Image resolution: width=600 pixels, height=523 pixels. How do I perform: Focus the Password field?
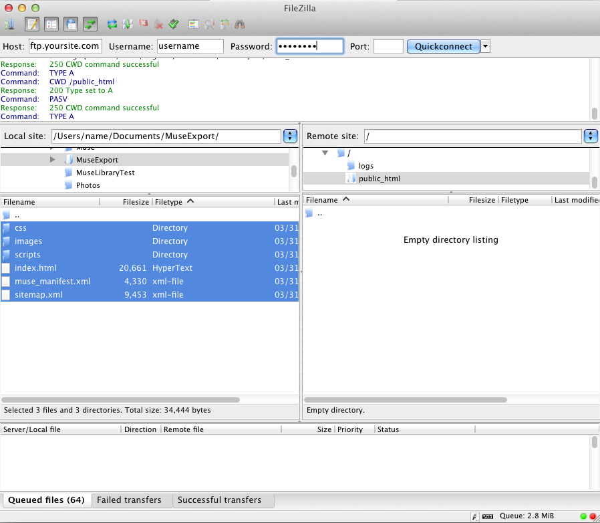(309, 46)
